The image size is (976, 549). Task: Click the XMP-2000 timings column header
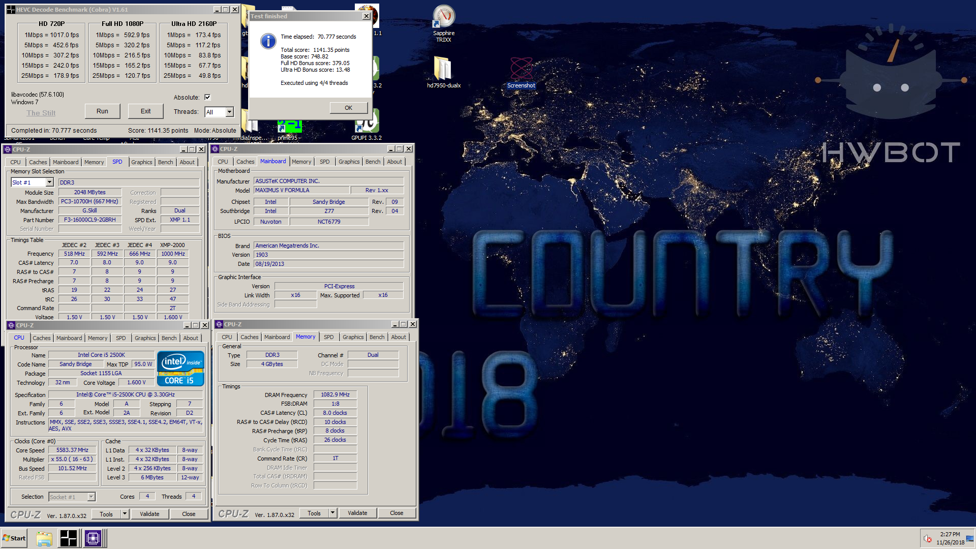(172, 245)
